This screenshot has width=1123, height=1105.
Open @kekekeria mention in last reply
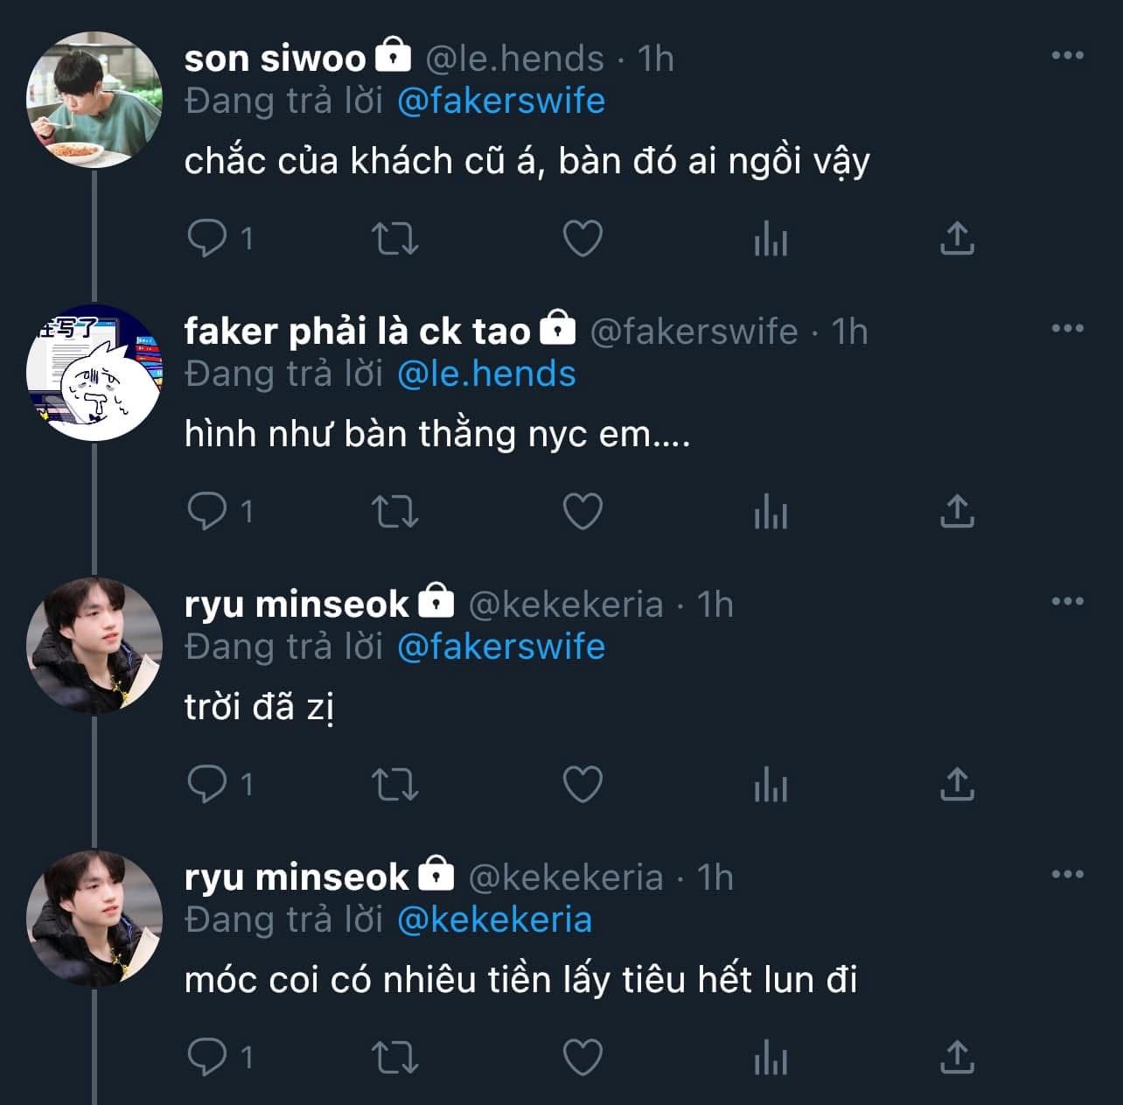(494, 920)
